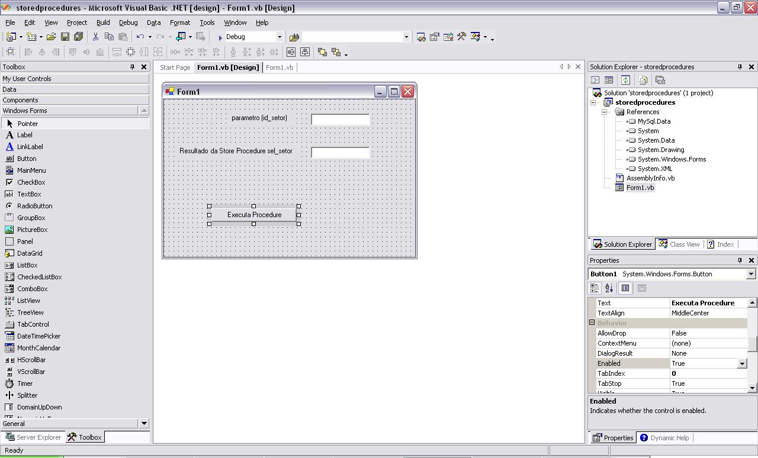Click the Cut scissors icon
758x458 pixels.
[x=95, y=37]
